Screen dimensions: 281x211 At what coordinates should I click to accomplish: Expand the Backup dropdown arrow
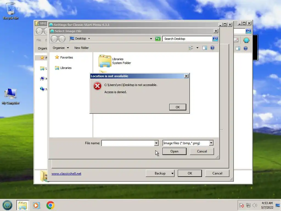coord(172,173)
